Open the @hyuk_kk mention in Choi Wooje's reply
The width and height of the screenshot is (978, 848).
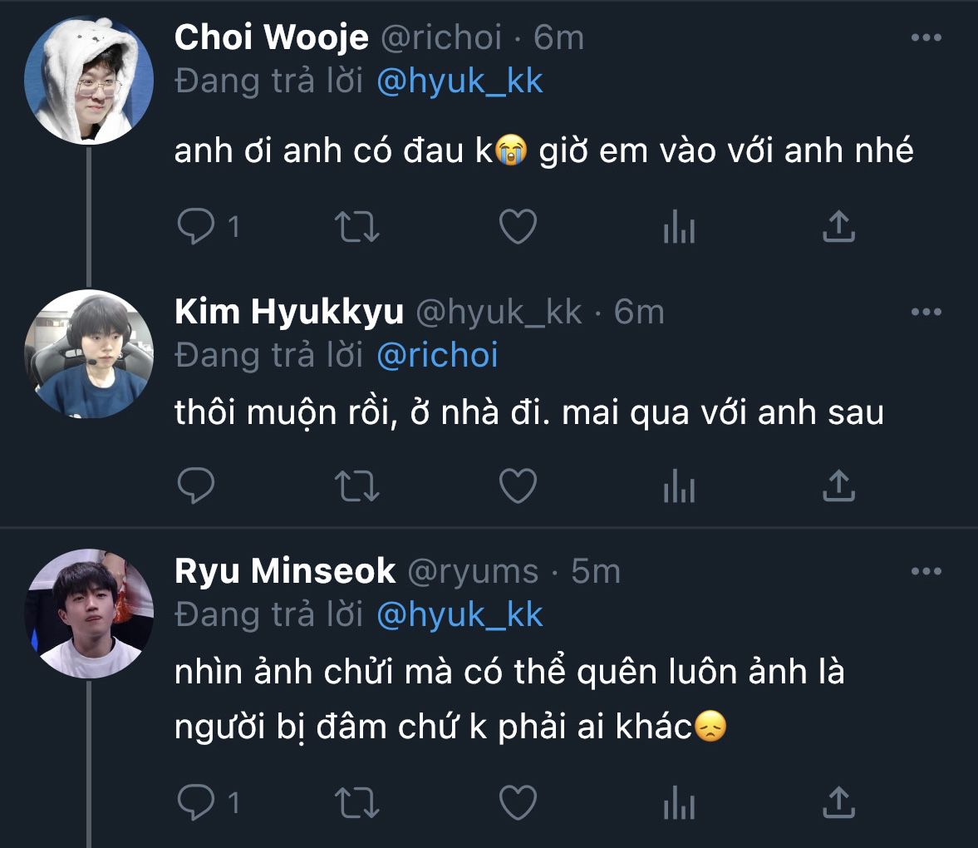point(460,81)
